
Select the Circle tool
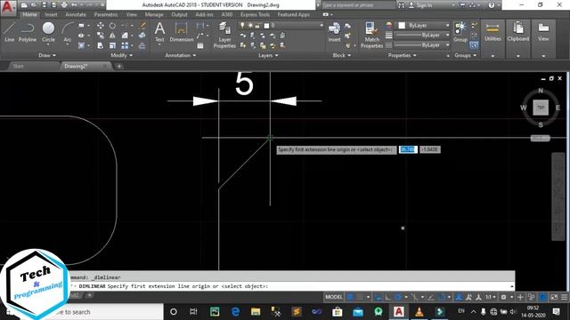coord(48,32)
